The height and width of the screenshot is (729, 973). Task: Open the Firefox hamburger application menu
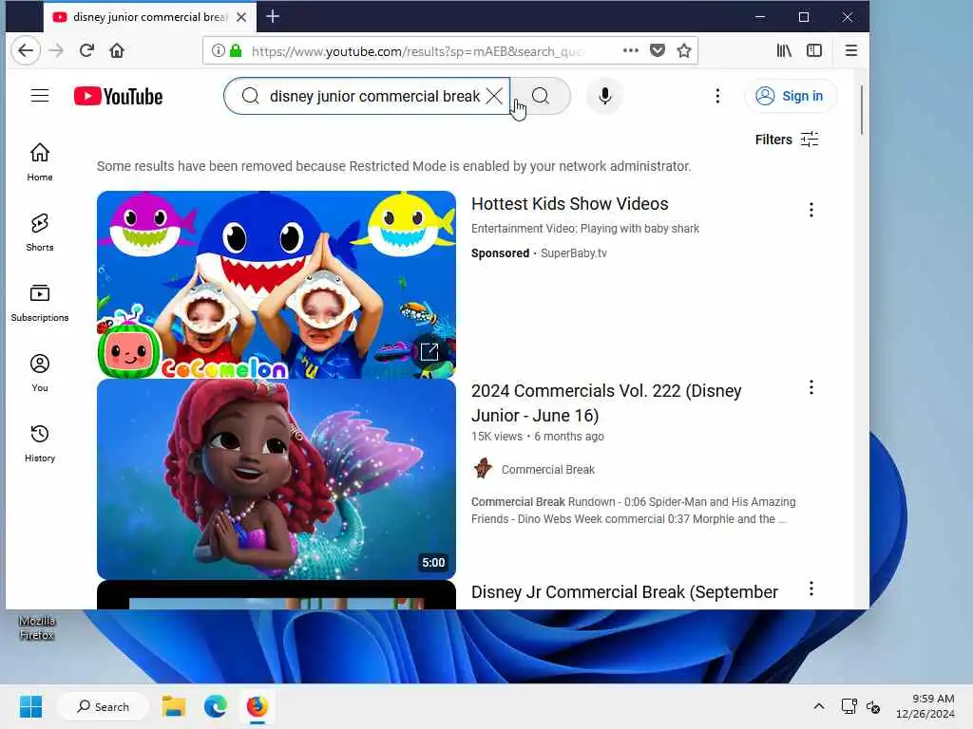[x=851, y=51]
